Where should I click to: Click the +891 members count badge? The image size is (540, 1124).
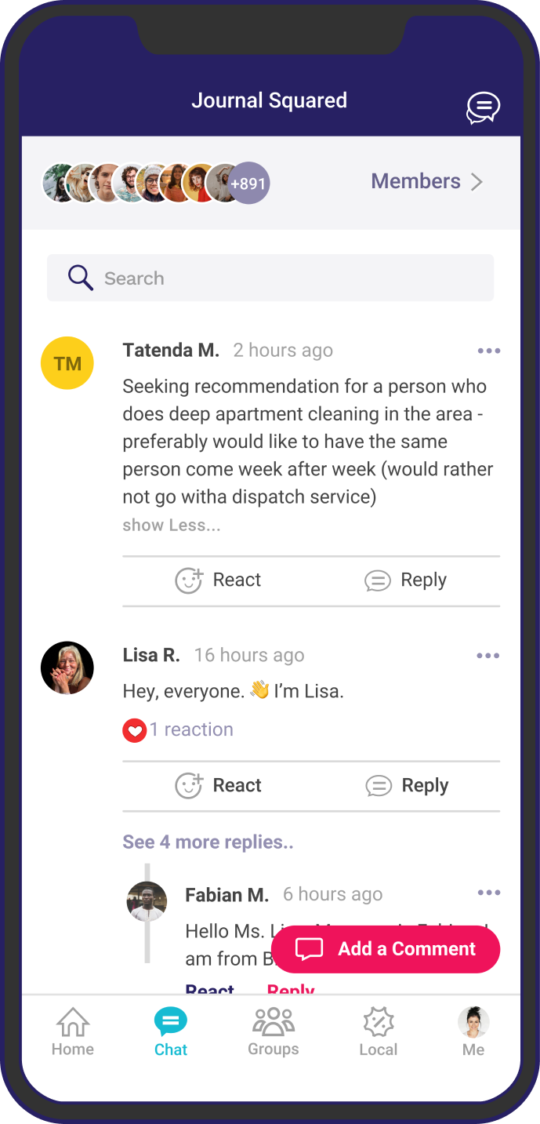click(248, 184)
